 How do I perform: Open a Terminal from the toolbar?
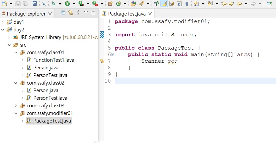pos(35,4)
